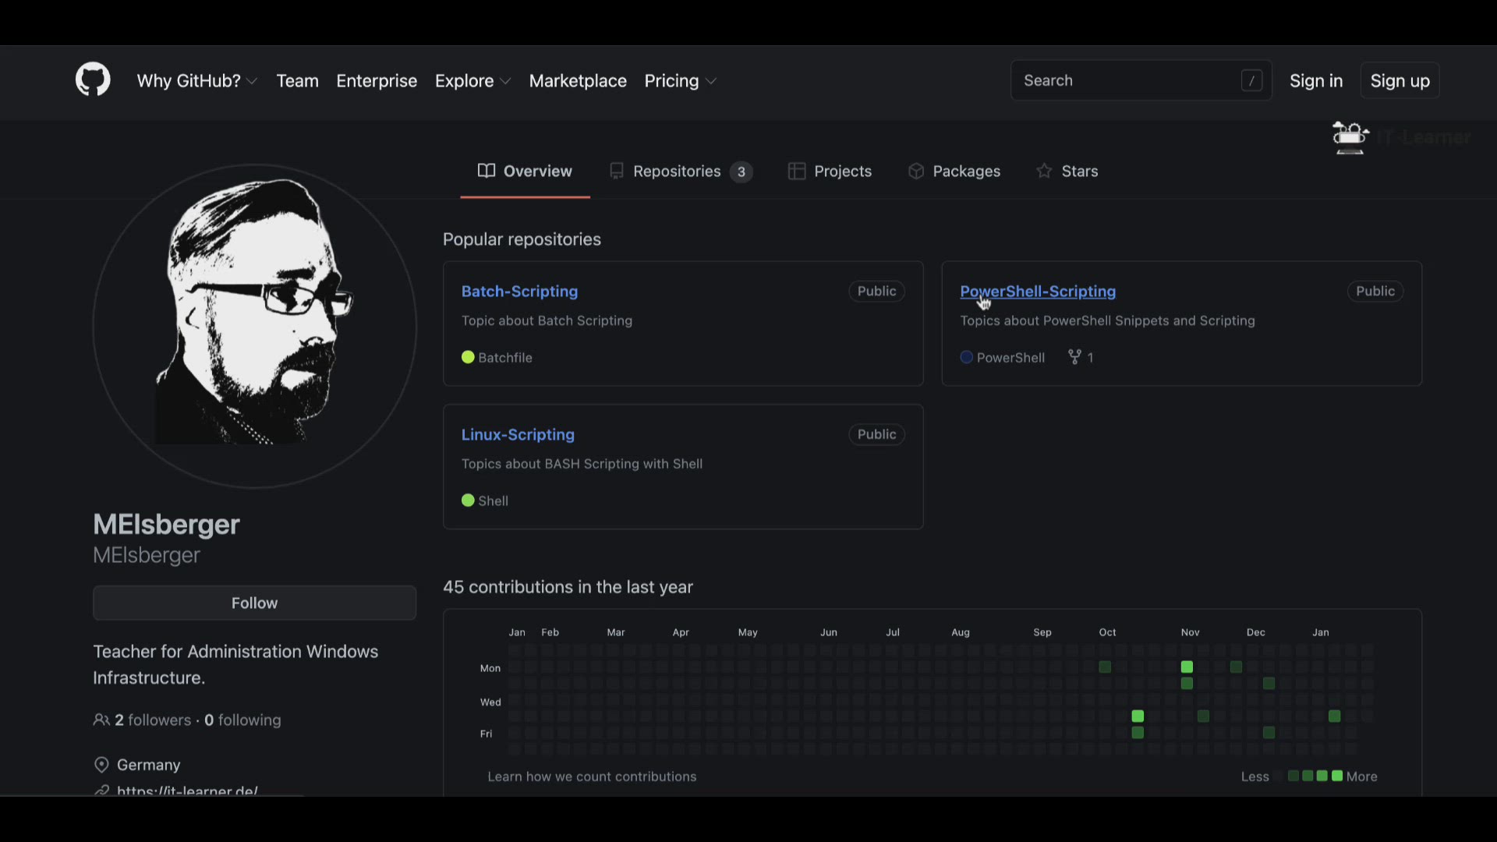Screen dimensions: 1497x842
Task: Click the green January contribution square
Action: point(1335,716)
